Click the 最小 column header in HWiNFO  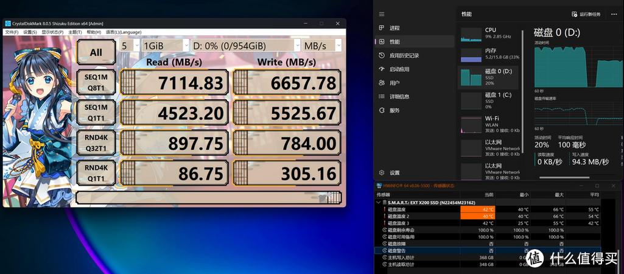tap(513, 195)
